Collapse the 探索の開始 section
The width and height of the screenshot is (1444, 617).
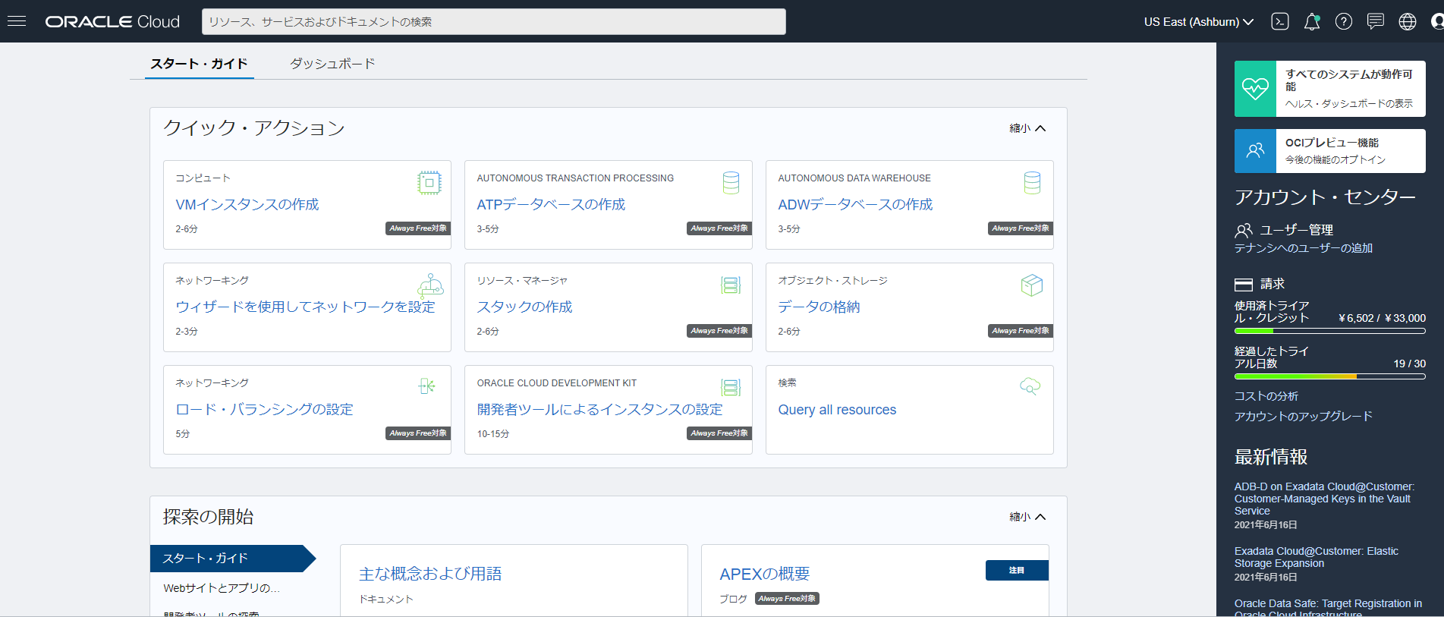1027,517
